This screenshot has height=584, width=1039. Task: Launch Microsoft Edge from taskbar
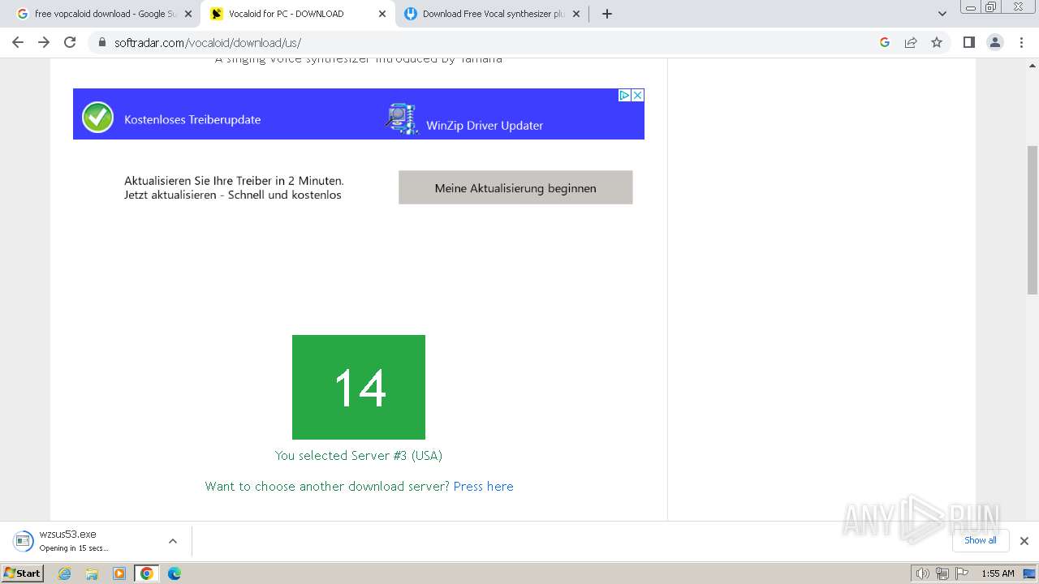(x=175, y=573)
